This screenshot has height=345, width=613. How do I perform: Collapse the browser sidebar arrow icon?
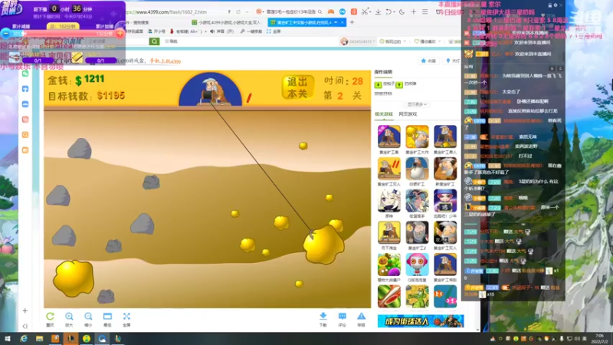(25, 326)
